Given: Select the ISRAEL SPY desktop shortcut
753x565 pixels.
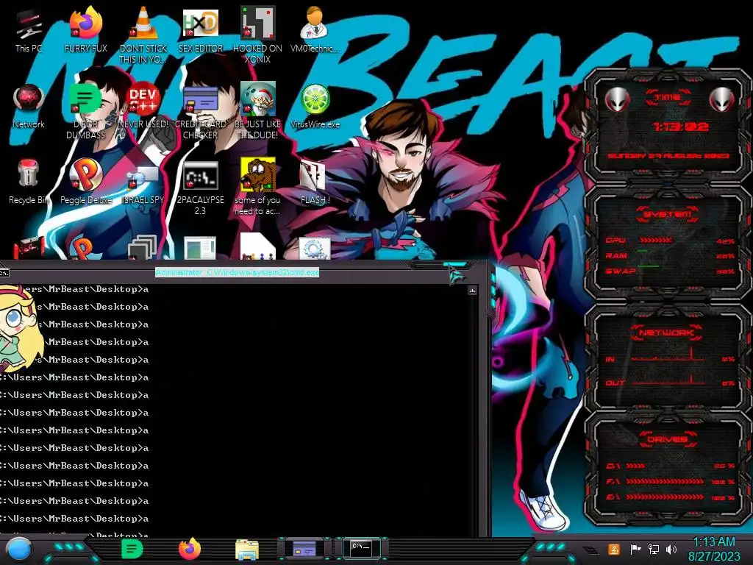Looking at the screenshot, I should click(x=143, y=185).
